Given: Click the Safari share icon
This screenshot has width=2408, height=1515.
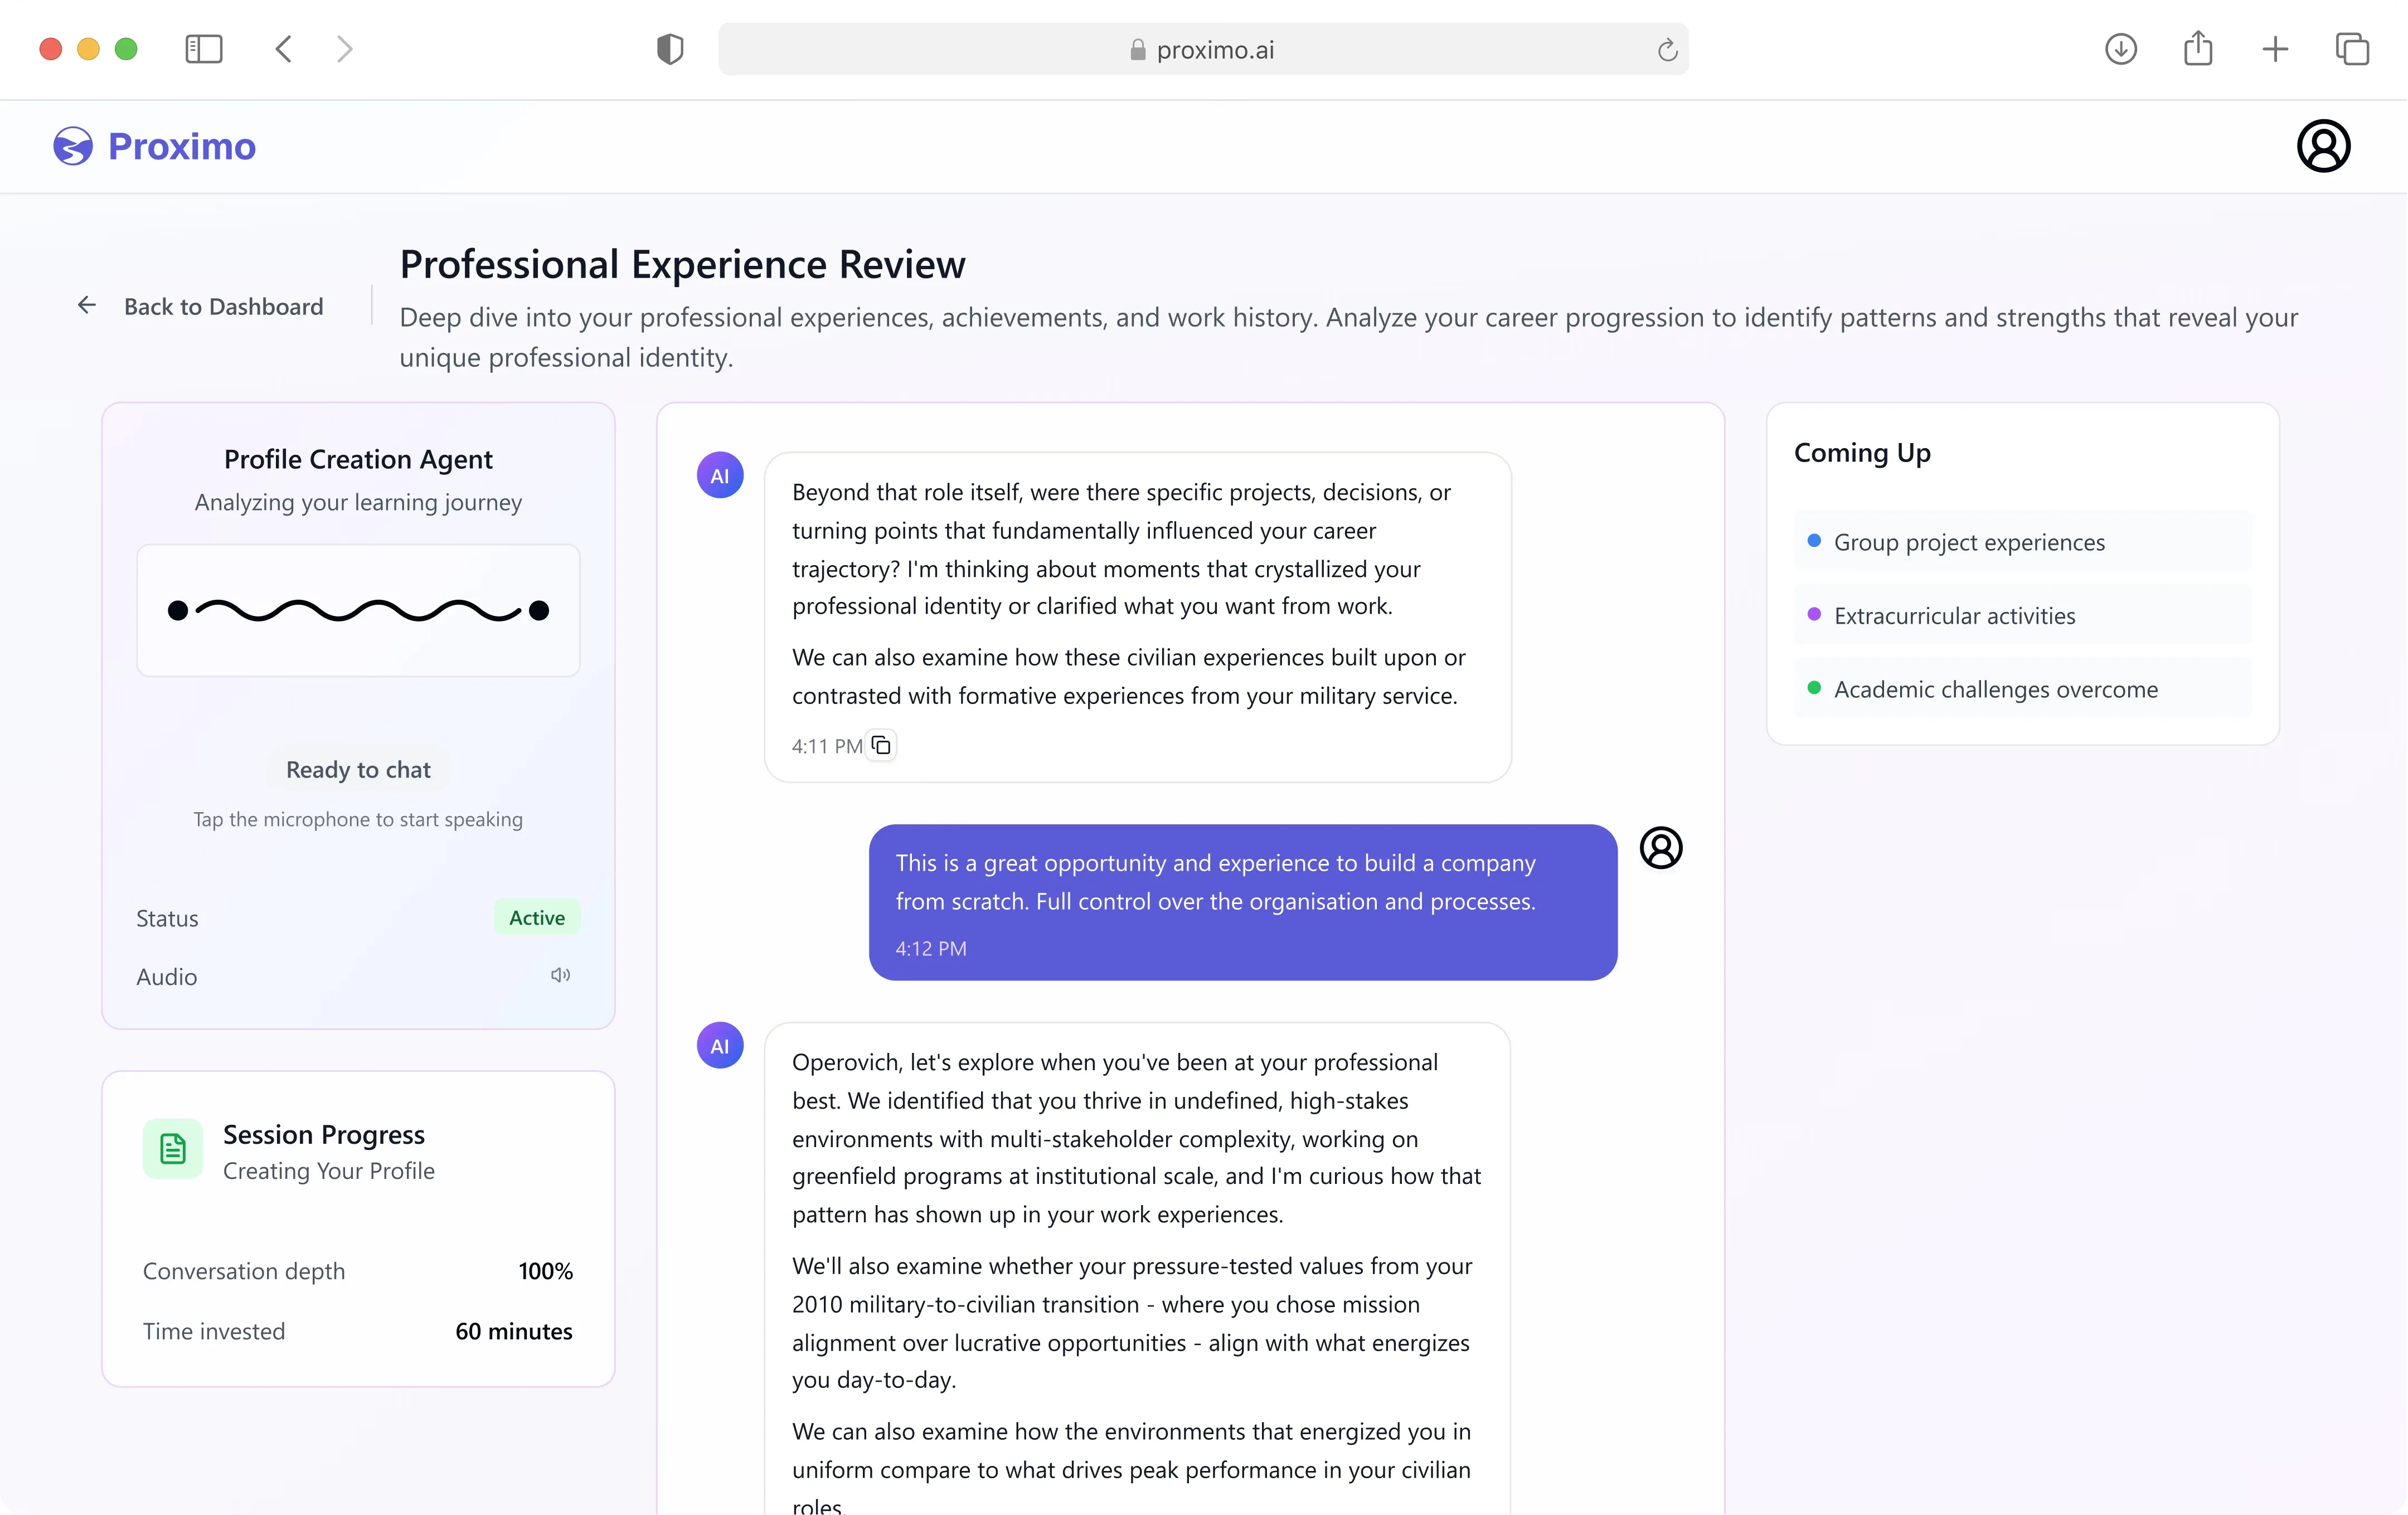Looking at the screenshot, I should 2197,49.
